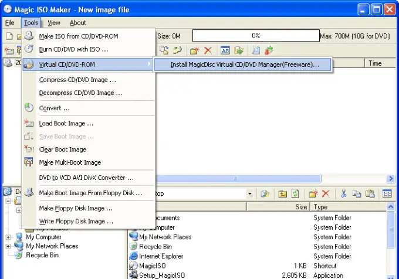Viewport: 399px width, 279px height.
Task: Select My Network Places in file list
Action: [258, 237]
